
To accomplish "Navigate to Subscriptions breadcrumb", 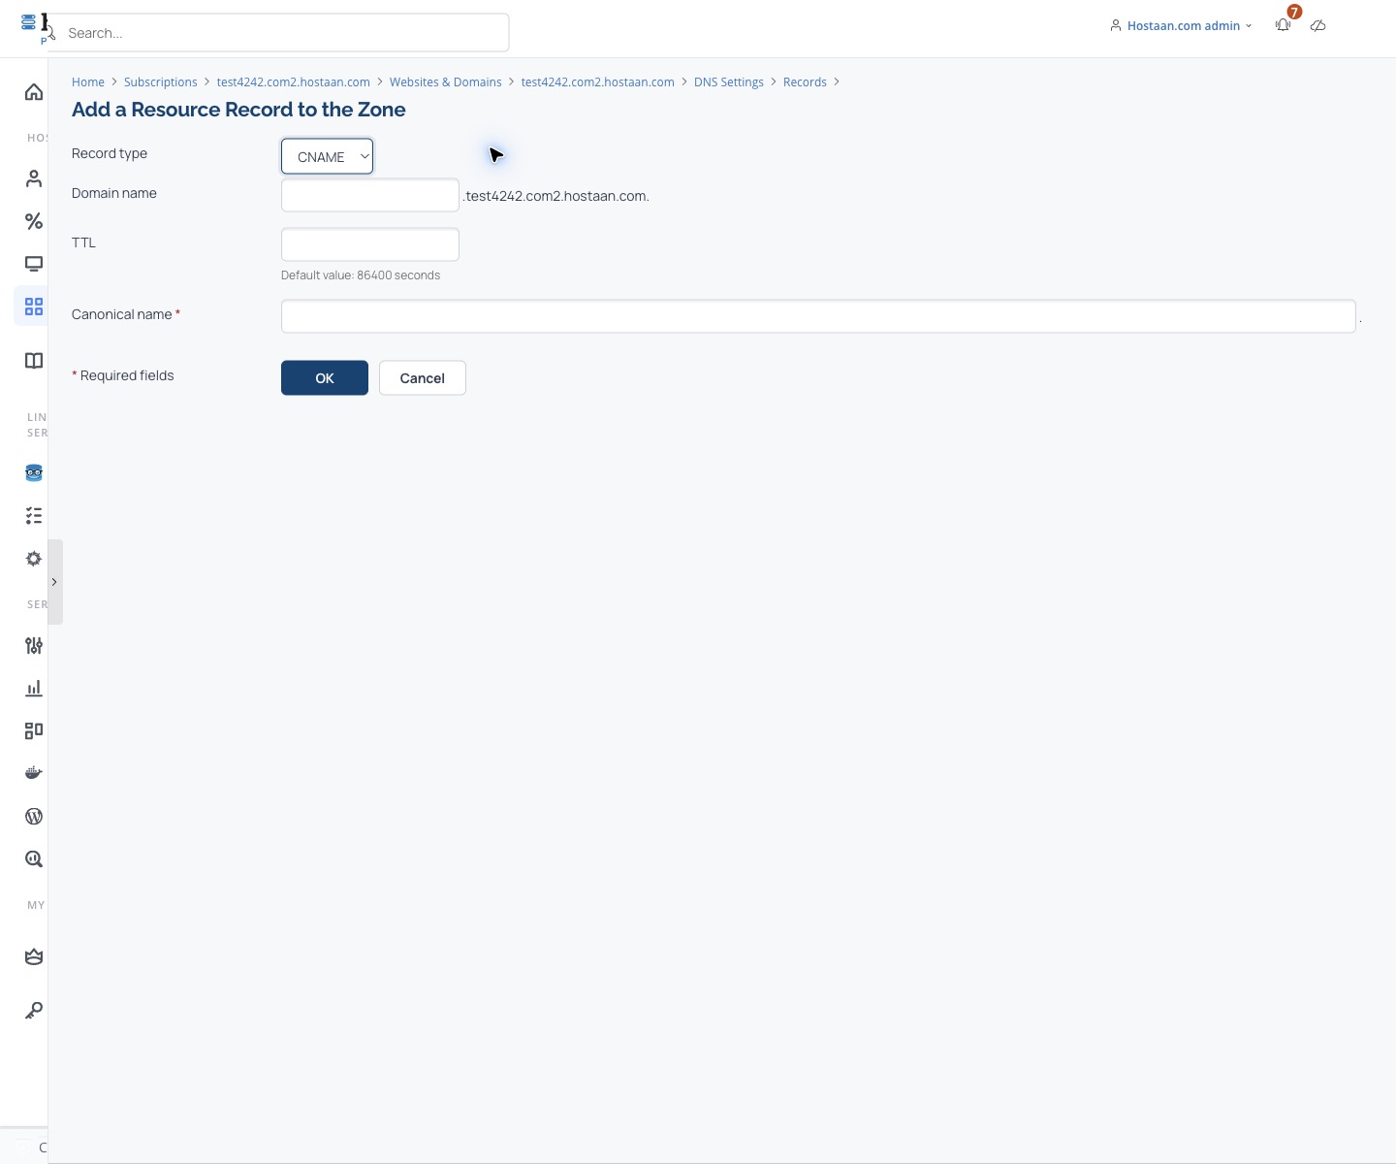I will pos(161,82).
